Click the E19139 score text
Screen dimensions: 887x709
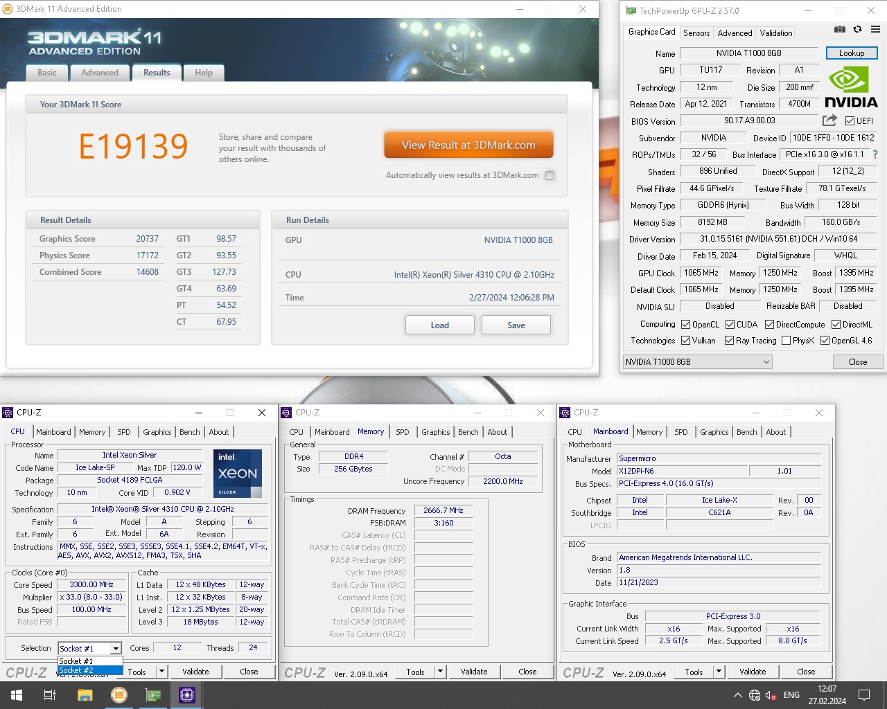tap(133, 146)
